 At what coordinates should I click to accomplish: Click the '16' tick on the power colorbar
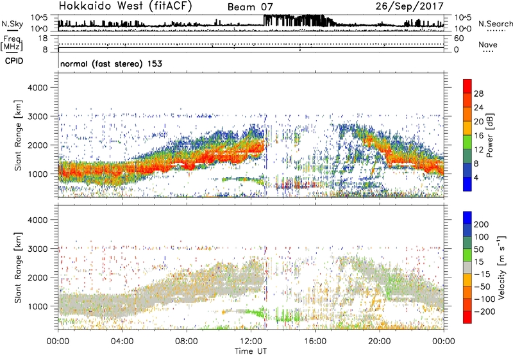(x=478, y=136)
